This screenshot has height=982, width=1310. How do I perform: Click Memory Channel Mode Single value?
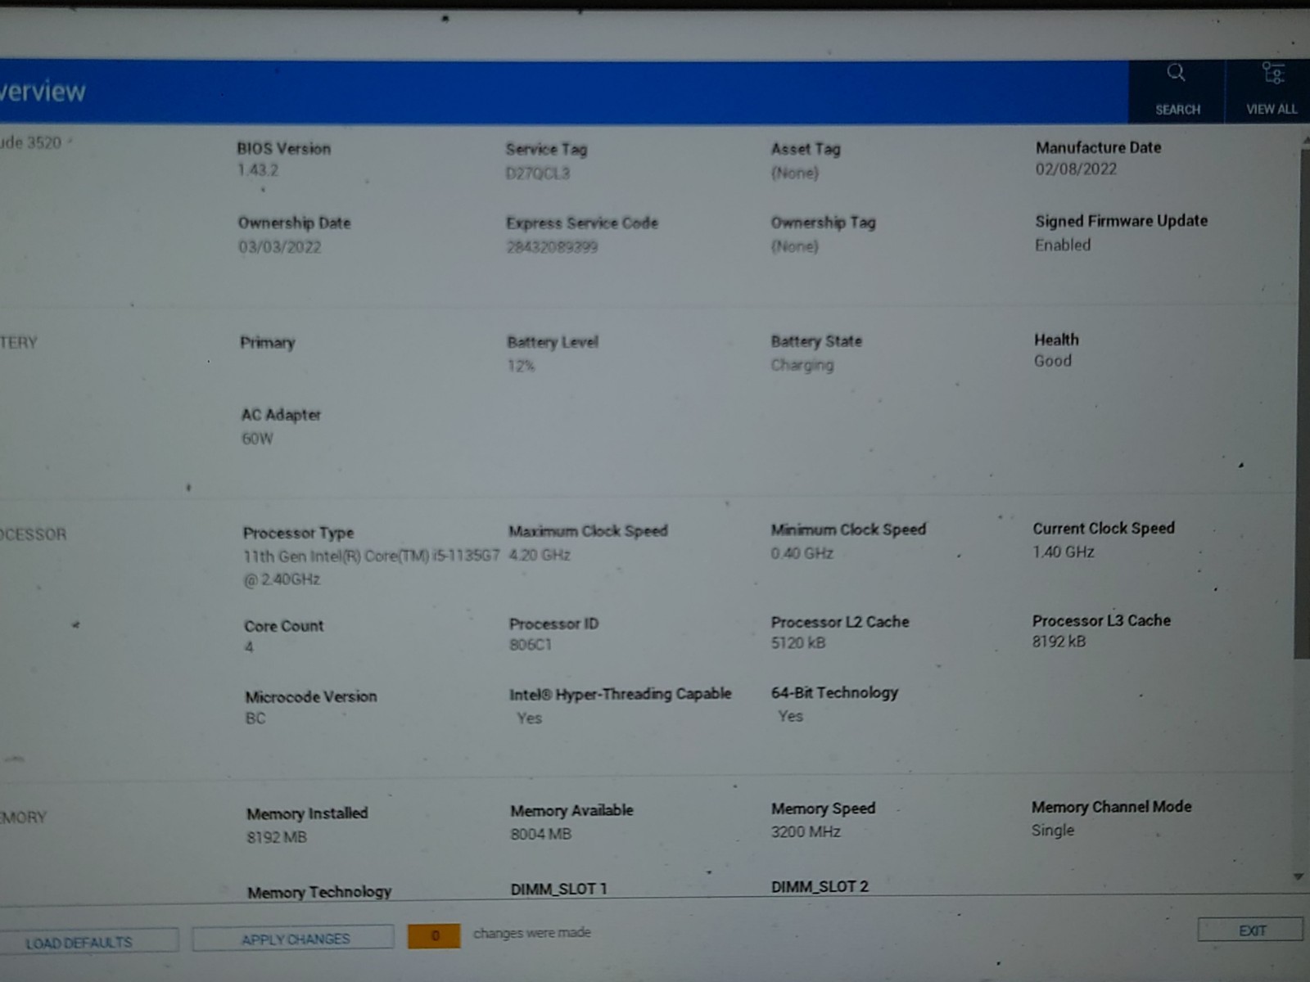pos(1053,830)
